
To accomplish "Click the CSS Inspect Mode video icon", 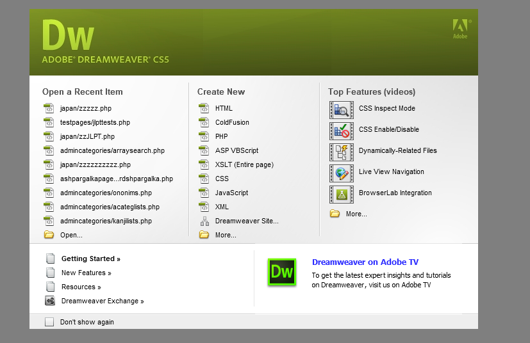I will [342, 110].
